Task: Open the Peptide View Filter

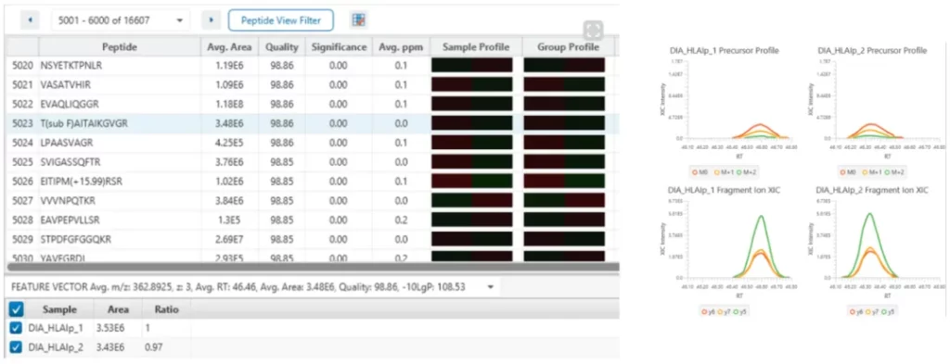Action: [280, 20]
